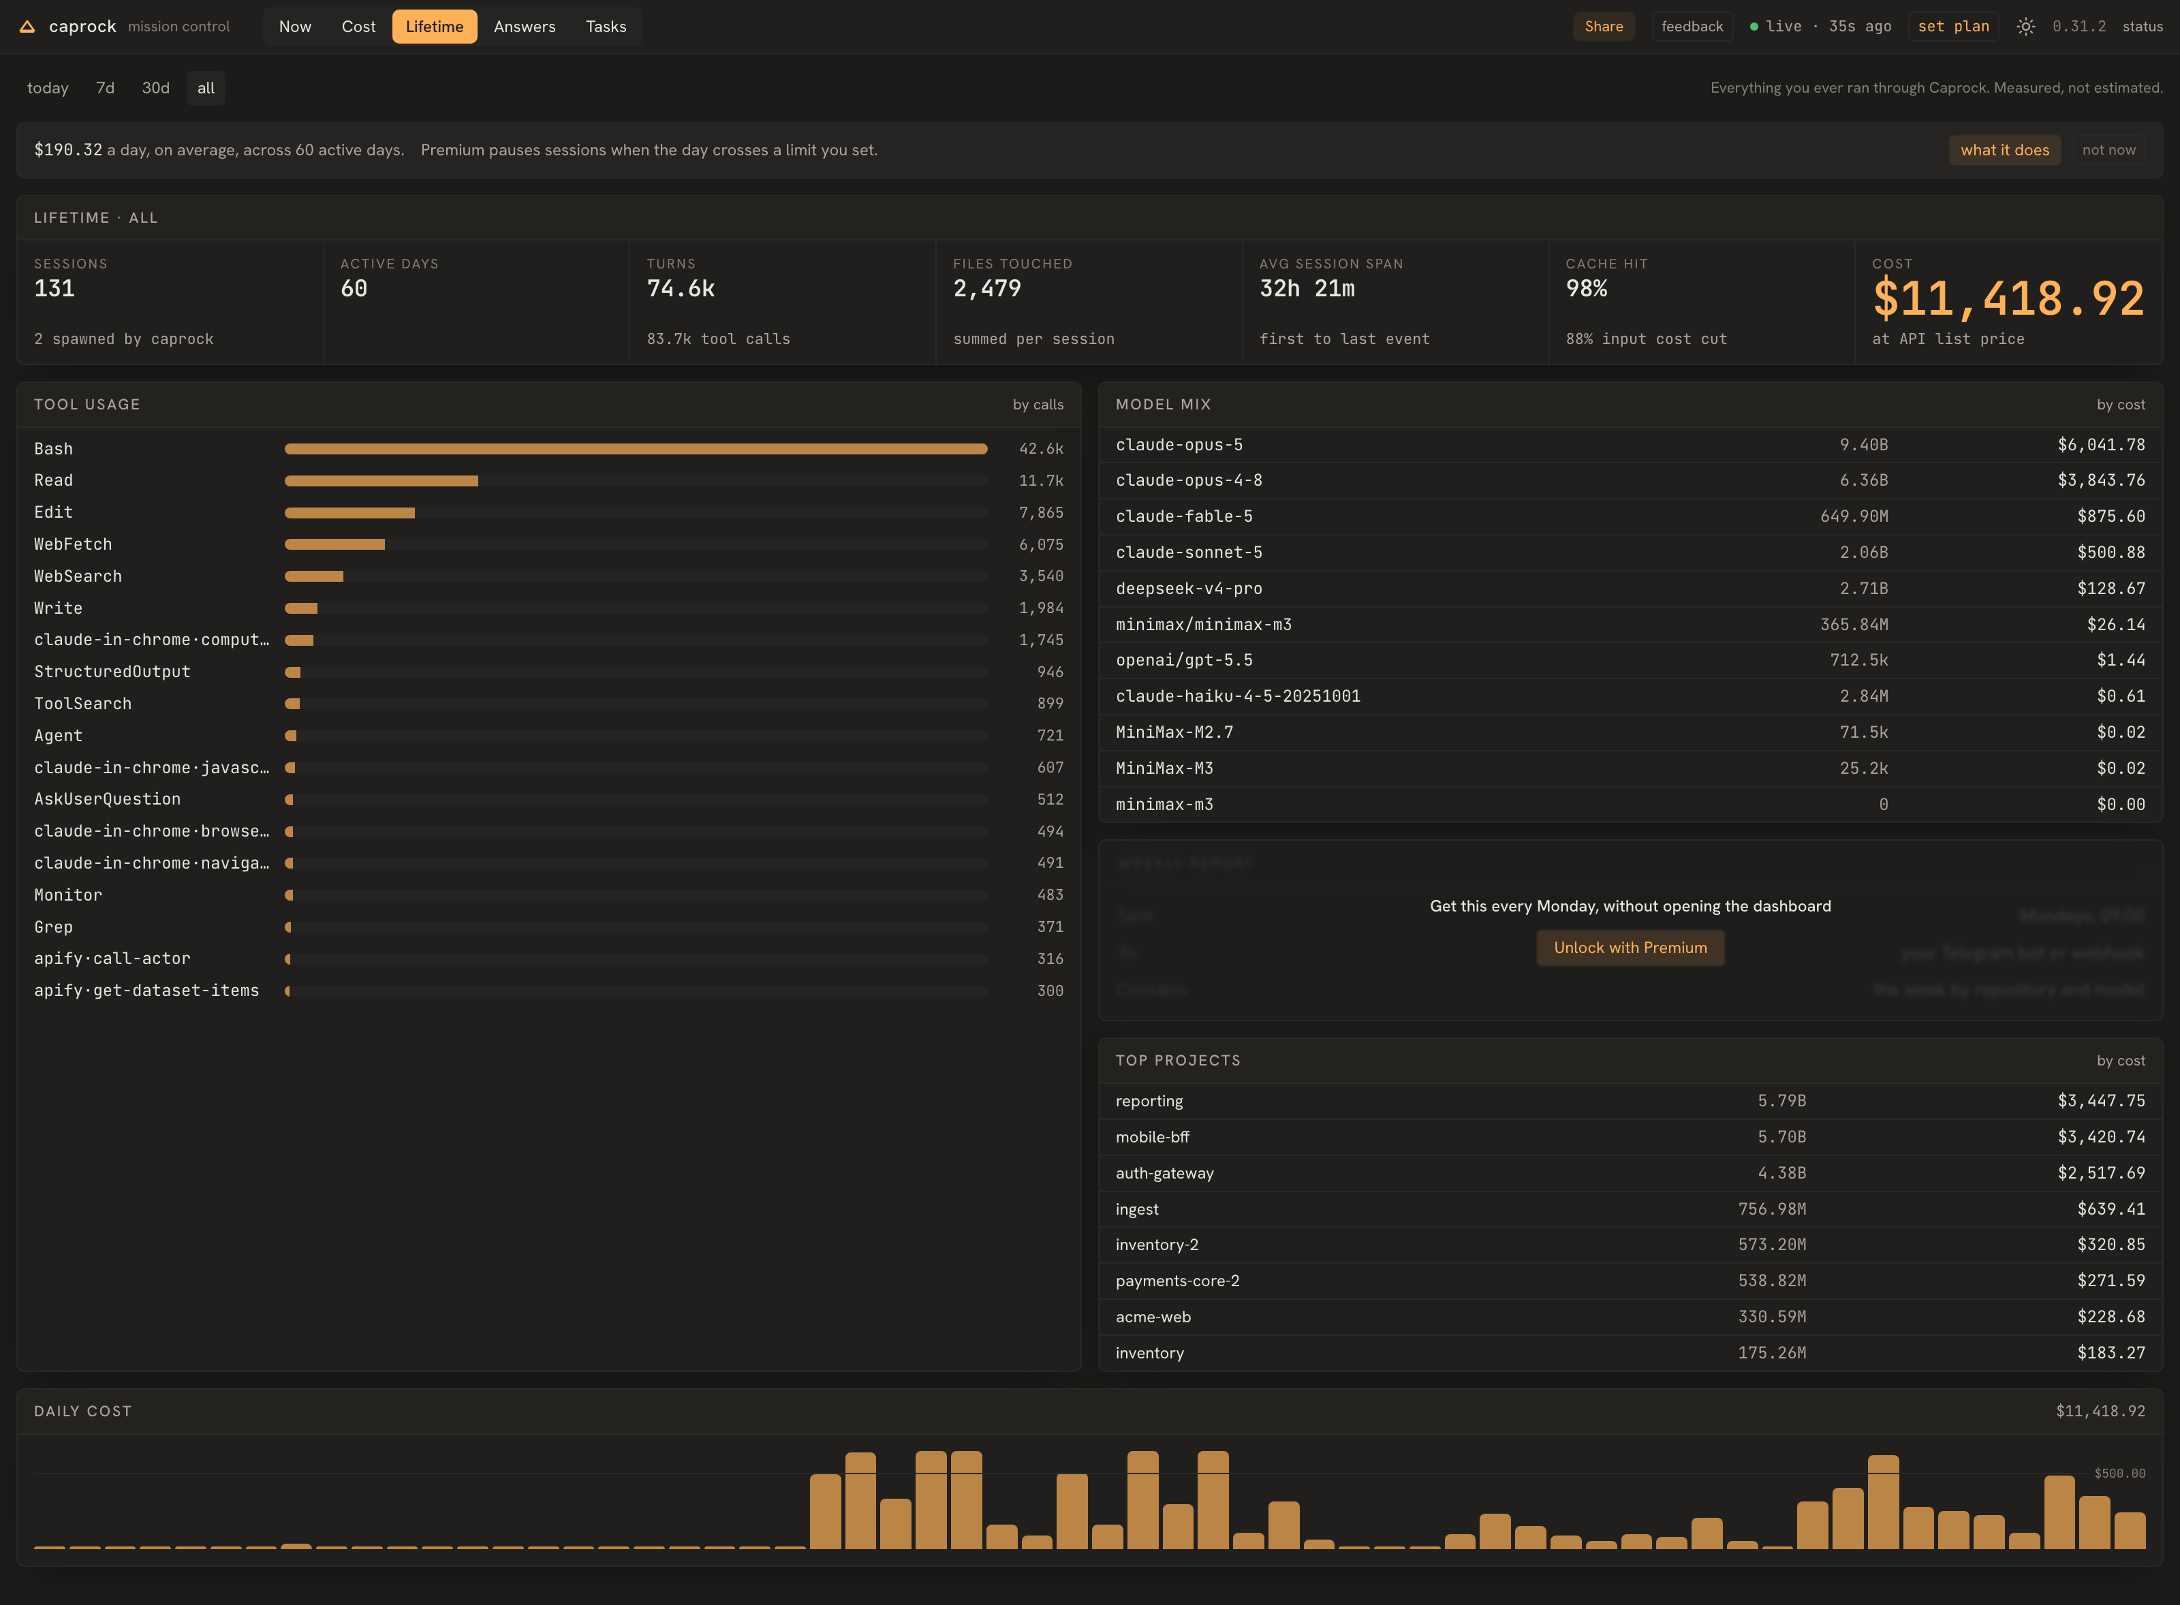Click the Turns value 74.6k
This screenshot has height=1605, width=2180.
click(x=681, y=289)
